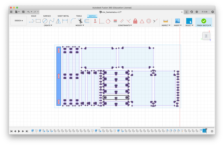The image size is (224, 146).
Task: Open the CREATE dropdown menu
Action: pyautogui.click(x=48, y=25)
